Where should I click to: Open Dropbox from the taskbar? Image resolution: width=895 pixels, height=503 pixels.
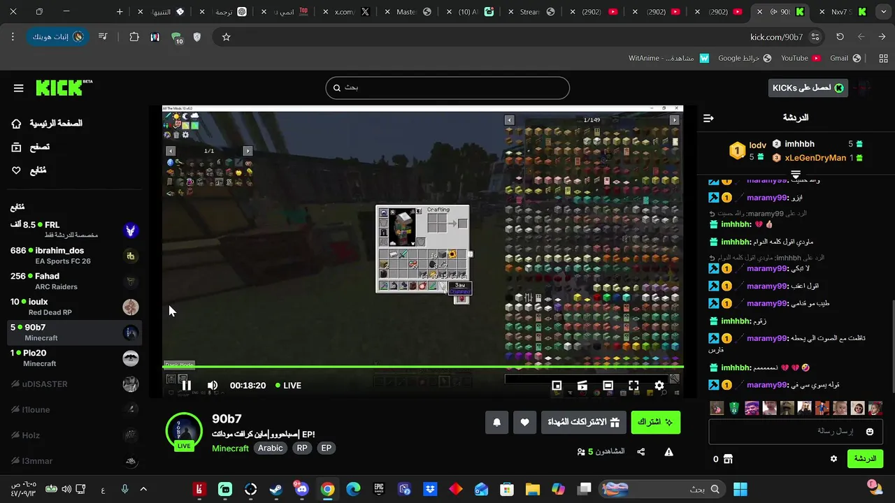pyautogui.click(x=430, y=489)
